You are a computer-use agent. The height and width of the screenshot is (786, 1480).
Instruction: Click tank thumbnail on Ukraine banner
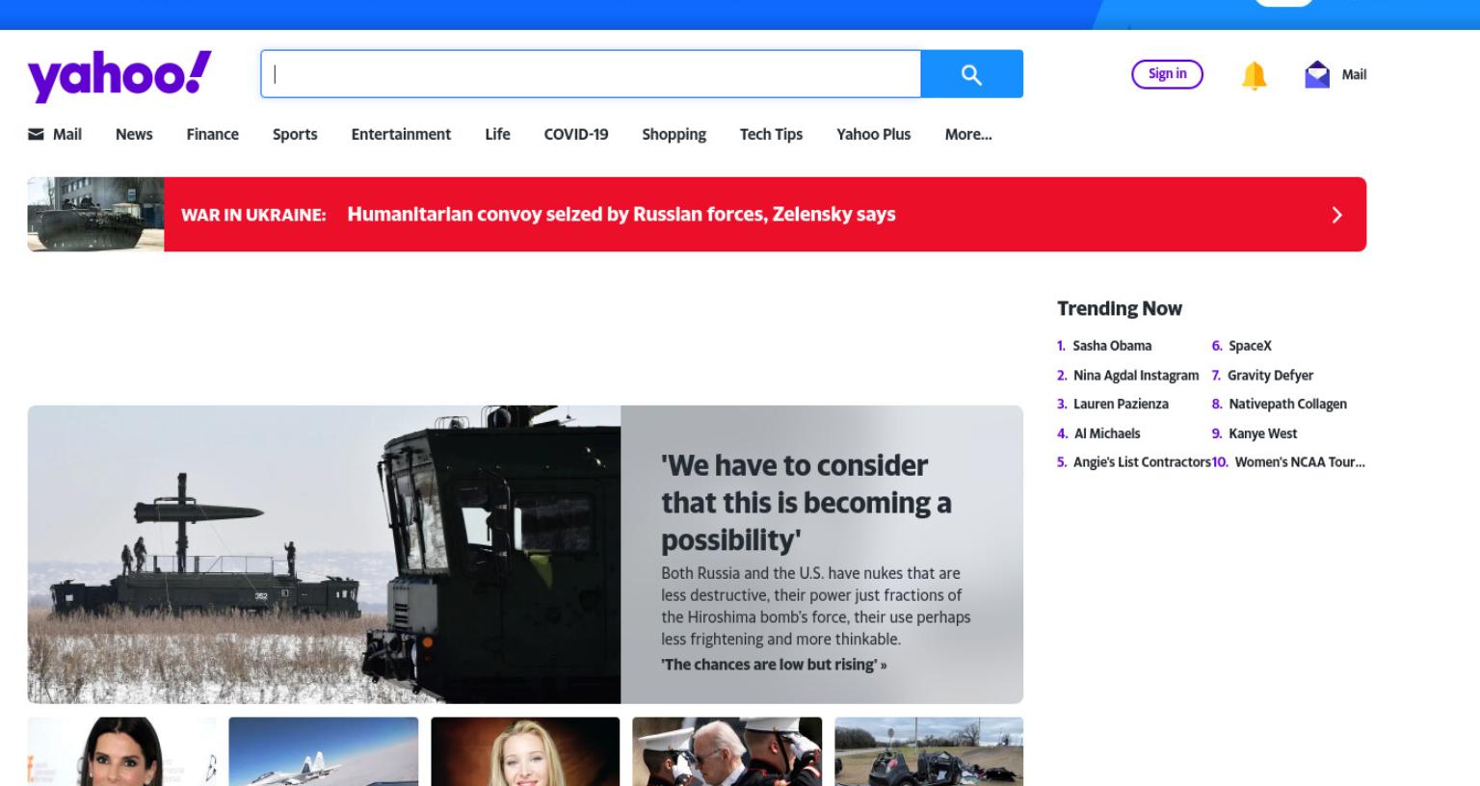[95, 214]
